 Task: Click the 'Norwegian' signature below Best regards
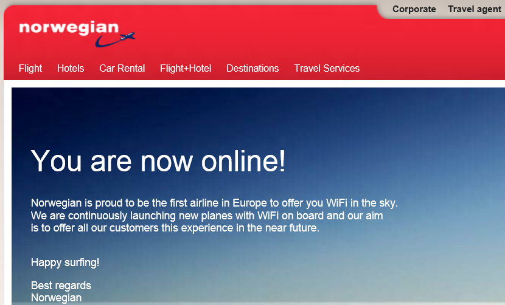pyautogui.click(x=56, y=298)
